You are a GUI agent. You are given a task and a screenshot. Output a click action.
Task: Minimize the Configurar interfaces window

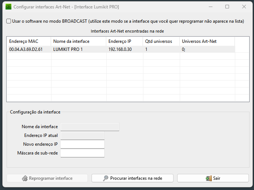pos(211,7)
